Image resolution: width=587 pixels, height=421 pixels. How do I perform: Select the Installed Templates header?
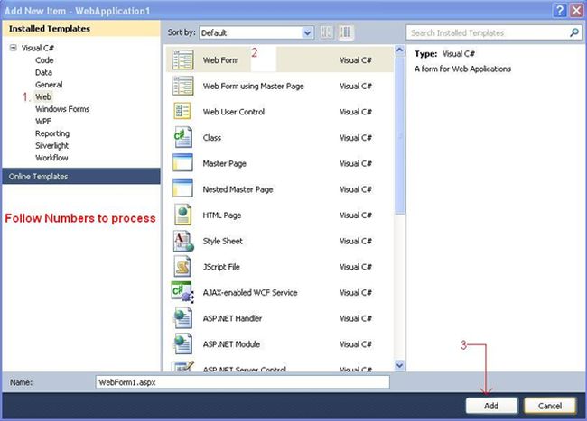81,29
